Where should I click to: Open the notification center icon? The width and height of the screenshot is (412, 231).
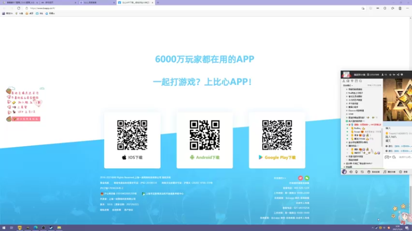click(407, 228)
